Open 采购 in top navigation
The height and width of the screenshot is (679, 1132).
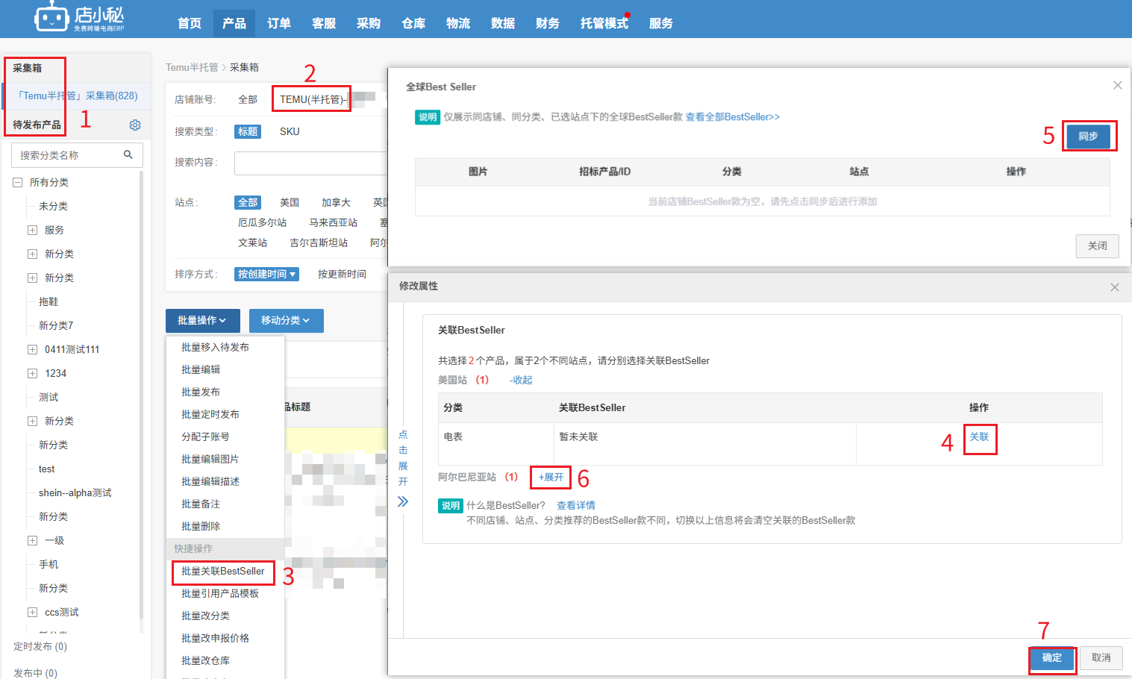[x=369, y=23]
